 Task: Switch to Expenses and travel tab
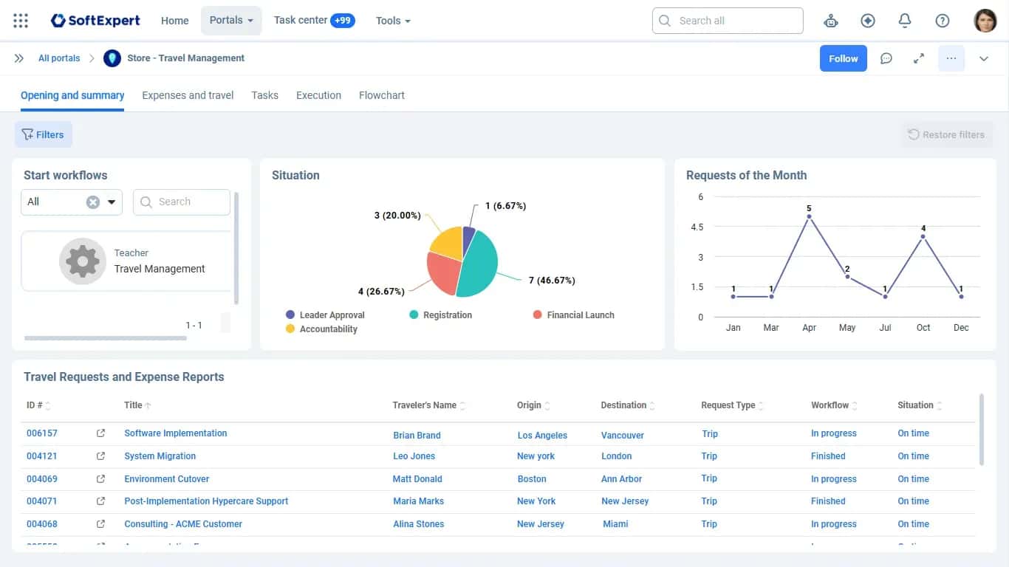point(188,95)
